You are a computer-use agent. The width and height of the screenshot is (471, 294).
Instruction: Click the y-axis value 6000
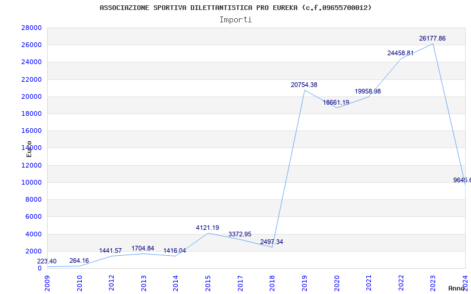pyautogui.click(x=33, y=216)
